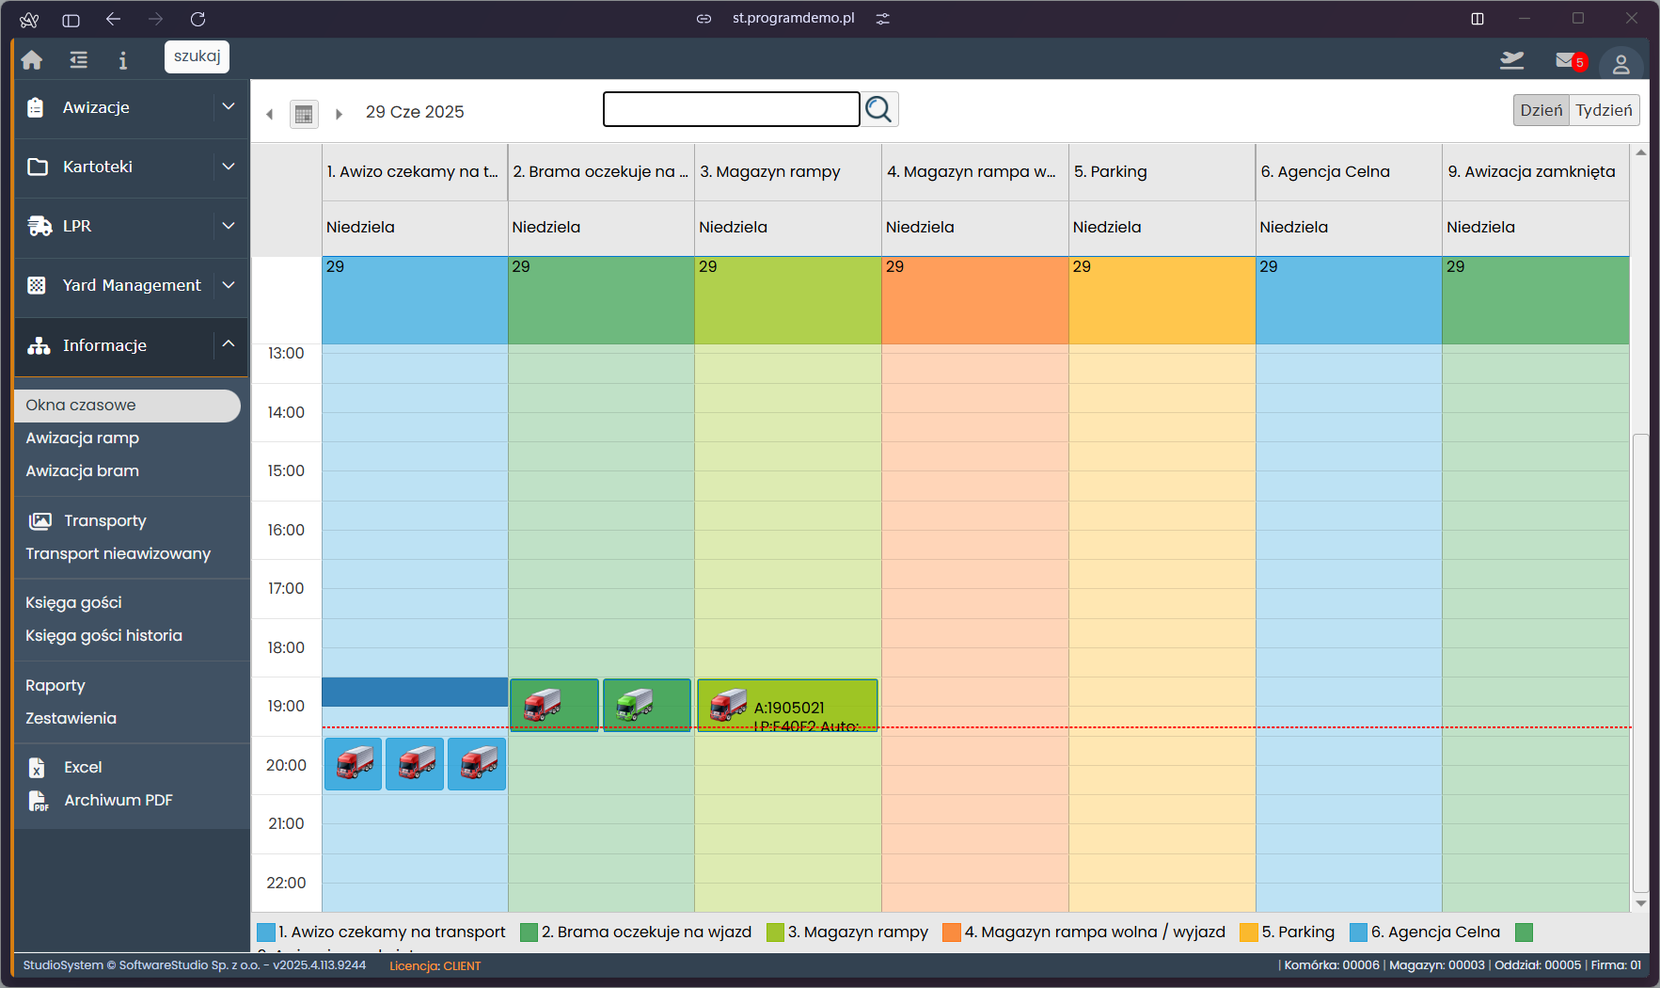Click the calendar search text field
Viewport: 1660px width, 988px height.
coord(731,110)
